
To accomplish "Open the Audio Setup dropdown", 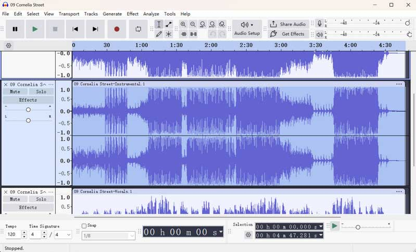I will pos(247,29).
